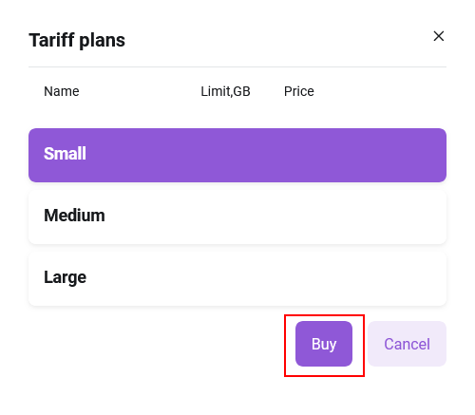The image size is (475, 415).
Task: Switch the selection to the Large plan
Action: (237, 279)
